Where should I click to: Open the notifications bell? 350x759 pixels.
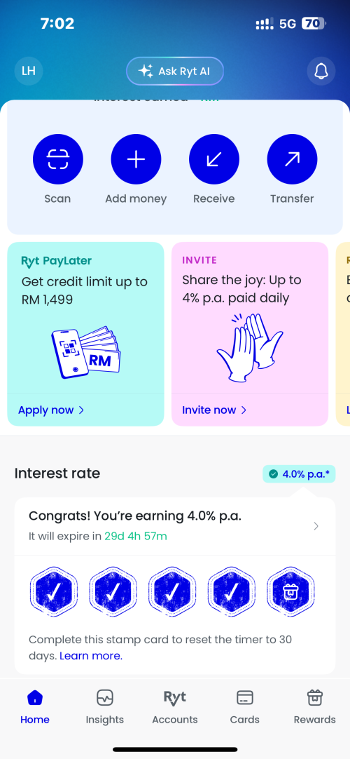[x=321, y=71]
